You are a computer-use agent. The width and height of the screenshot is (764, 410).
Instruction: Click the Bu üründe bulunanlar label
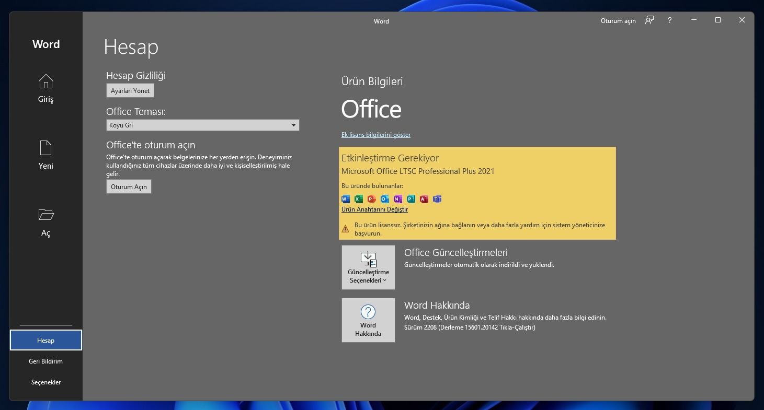(x=372, y=186)
